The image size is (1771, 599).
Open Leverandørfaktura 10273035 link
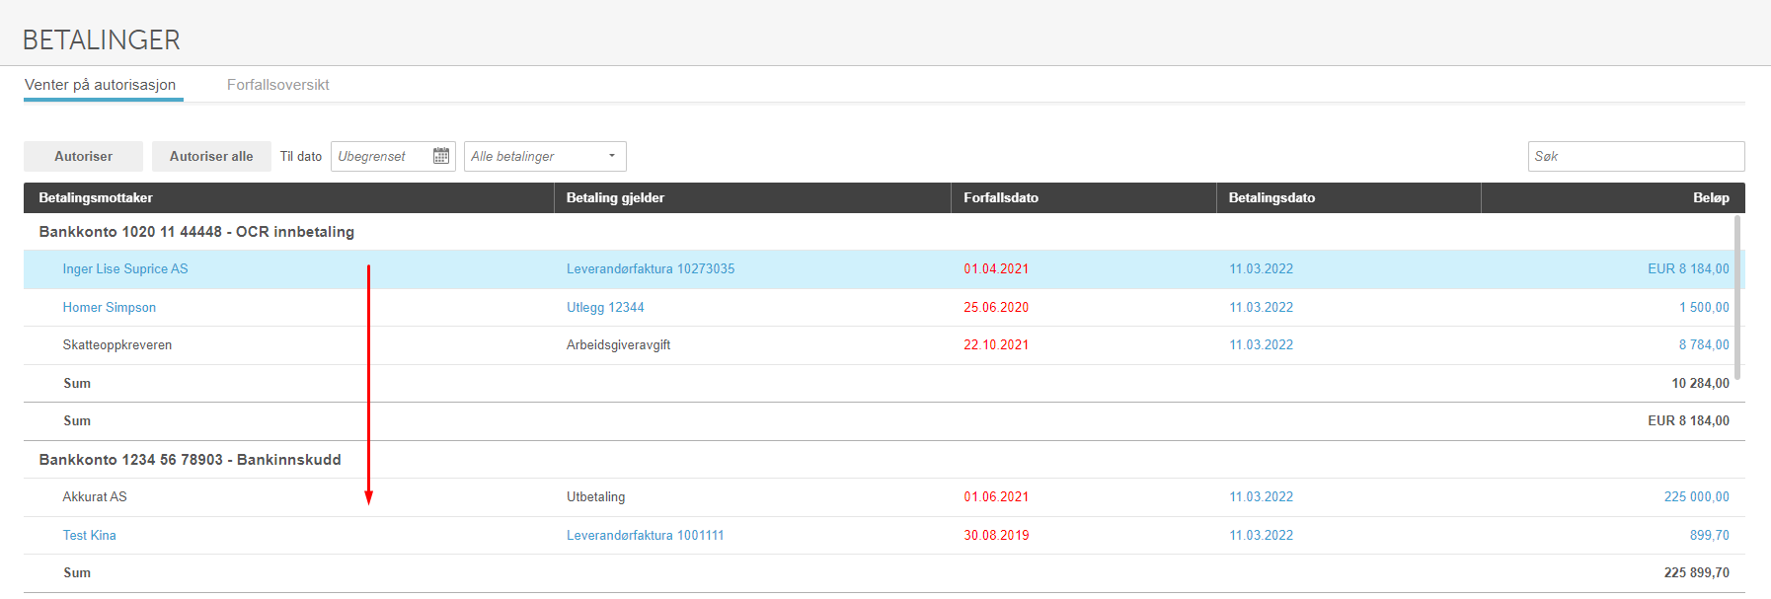click(651, 268)
